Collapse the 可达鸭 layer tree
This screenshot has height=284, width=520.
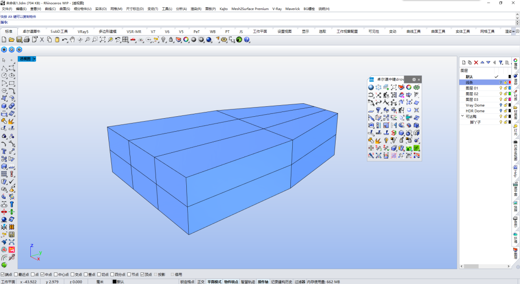[462, 116]
